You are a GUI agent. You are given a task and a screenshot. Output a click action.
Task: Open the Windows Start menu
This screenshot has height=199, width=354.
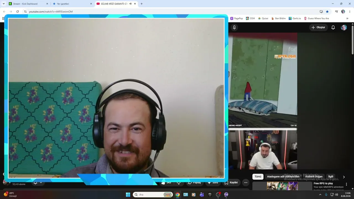click(128, 195)
